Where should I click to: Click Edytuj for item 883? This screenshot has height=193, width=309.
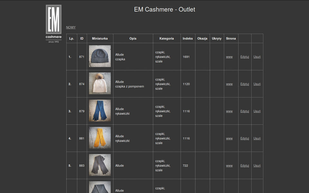(245, 166)
